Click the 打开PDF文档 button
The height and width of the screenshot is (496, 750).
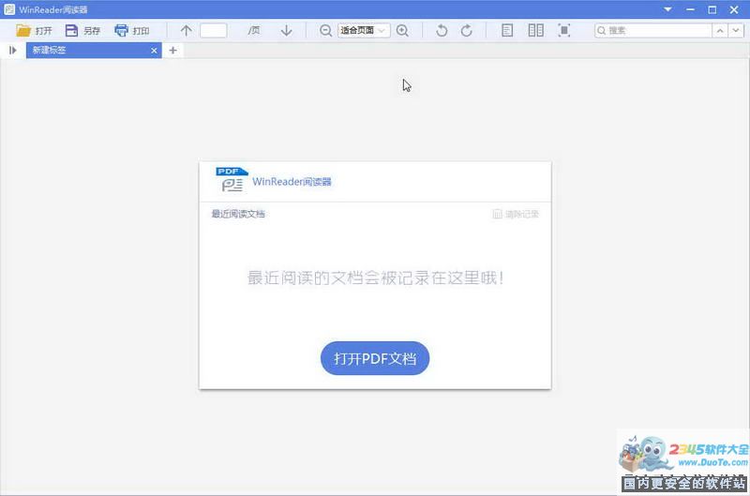[x=375, y=358]
